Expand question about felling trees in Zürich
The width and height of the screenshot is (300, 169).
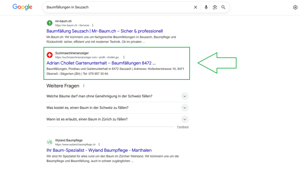click(x=184, y=119)
